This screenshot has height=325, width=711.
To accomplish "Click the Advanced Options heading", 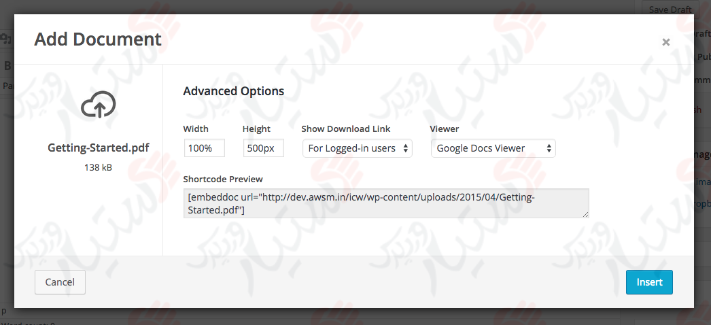I will click(x=234, y=91).
